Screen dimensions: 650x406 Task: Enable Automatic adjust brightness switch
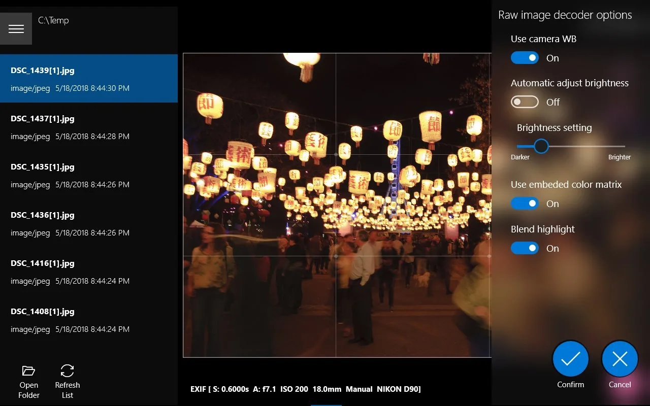pos(525,102)
